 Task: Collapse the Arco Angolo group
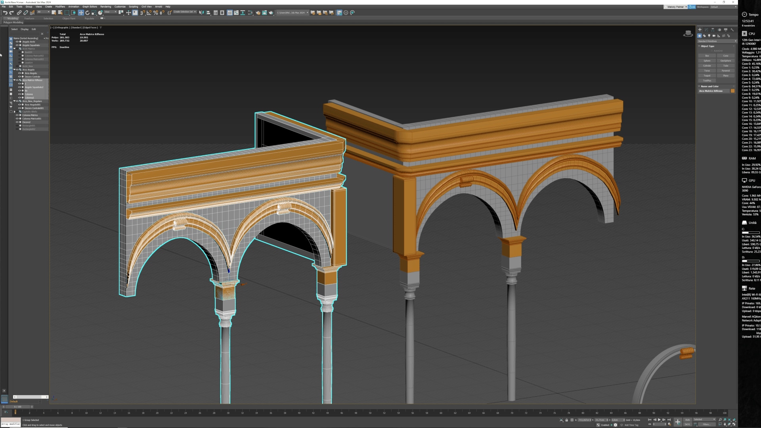[x=14, y=70]
